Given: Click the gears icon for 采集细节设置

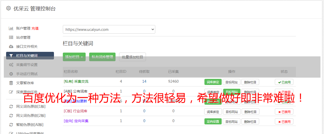Looking at the screenshot, I should [x=11, y=65].
